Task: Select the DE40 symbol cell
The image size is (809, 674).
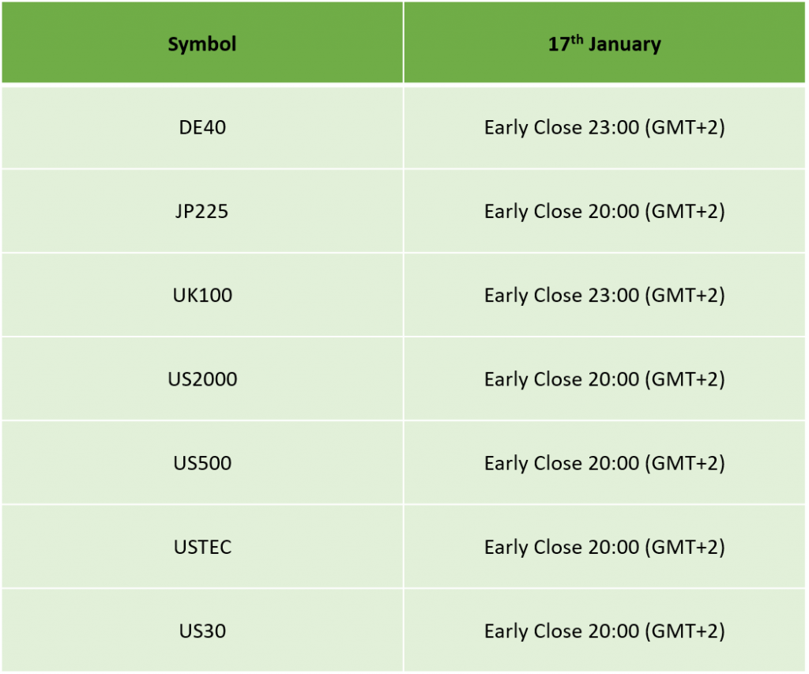Action: pyautogui.click(x=202, y=127)
